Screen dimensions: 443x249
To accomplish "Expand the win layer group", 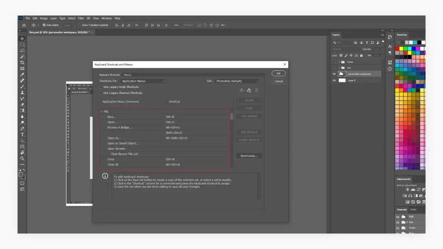I will click(339, 68).
